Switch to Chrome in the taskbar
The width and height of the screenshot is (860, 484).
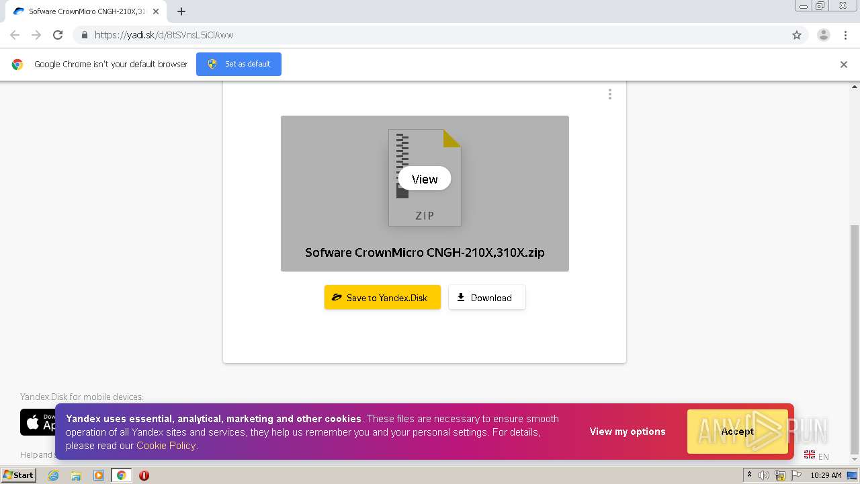[x=121, y=475]
